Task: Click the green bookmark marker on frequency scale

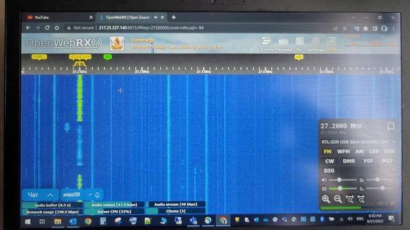Action: (x=108, y=57)
